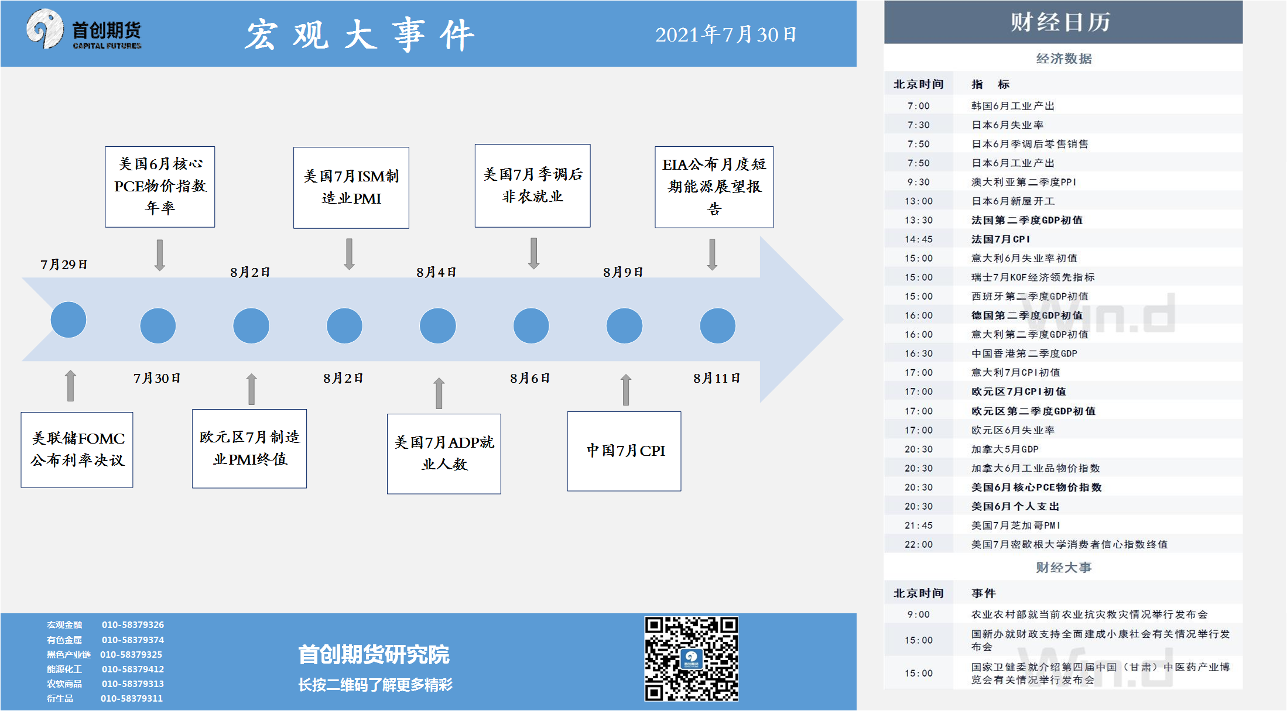Select the 中国香港第二季度GDP row
Screen dimensions: 1287x711
pos(1063,353)
